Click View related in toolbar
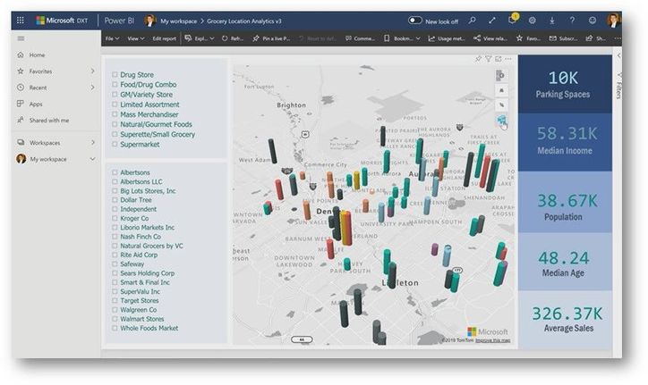The image size is (648, 385). click(x=490, y=38)
